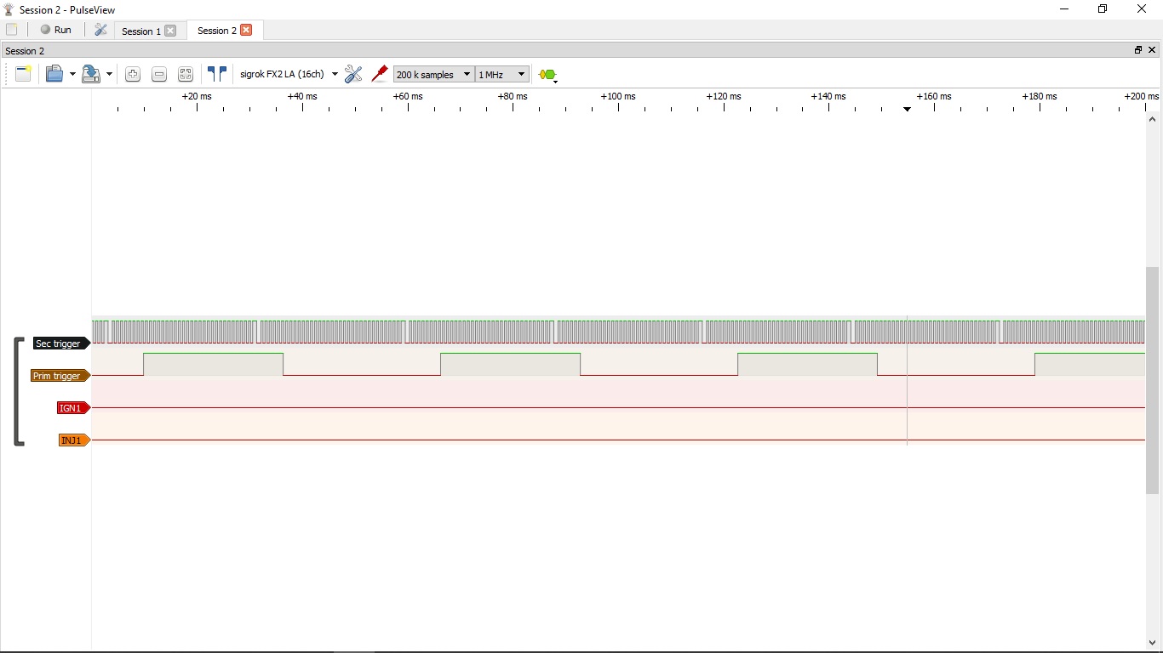This screenshot has width=1163, height=653.
Task: Restore down the PulseView window
Action: click(1103, 9)
